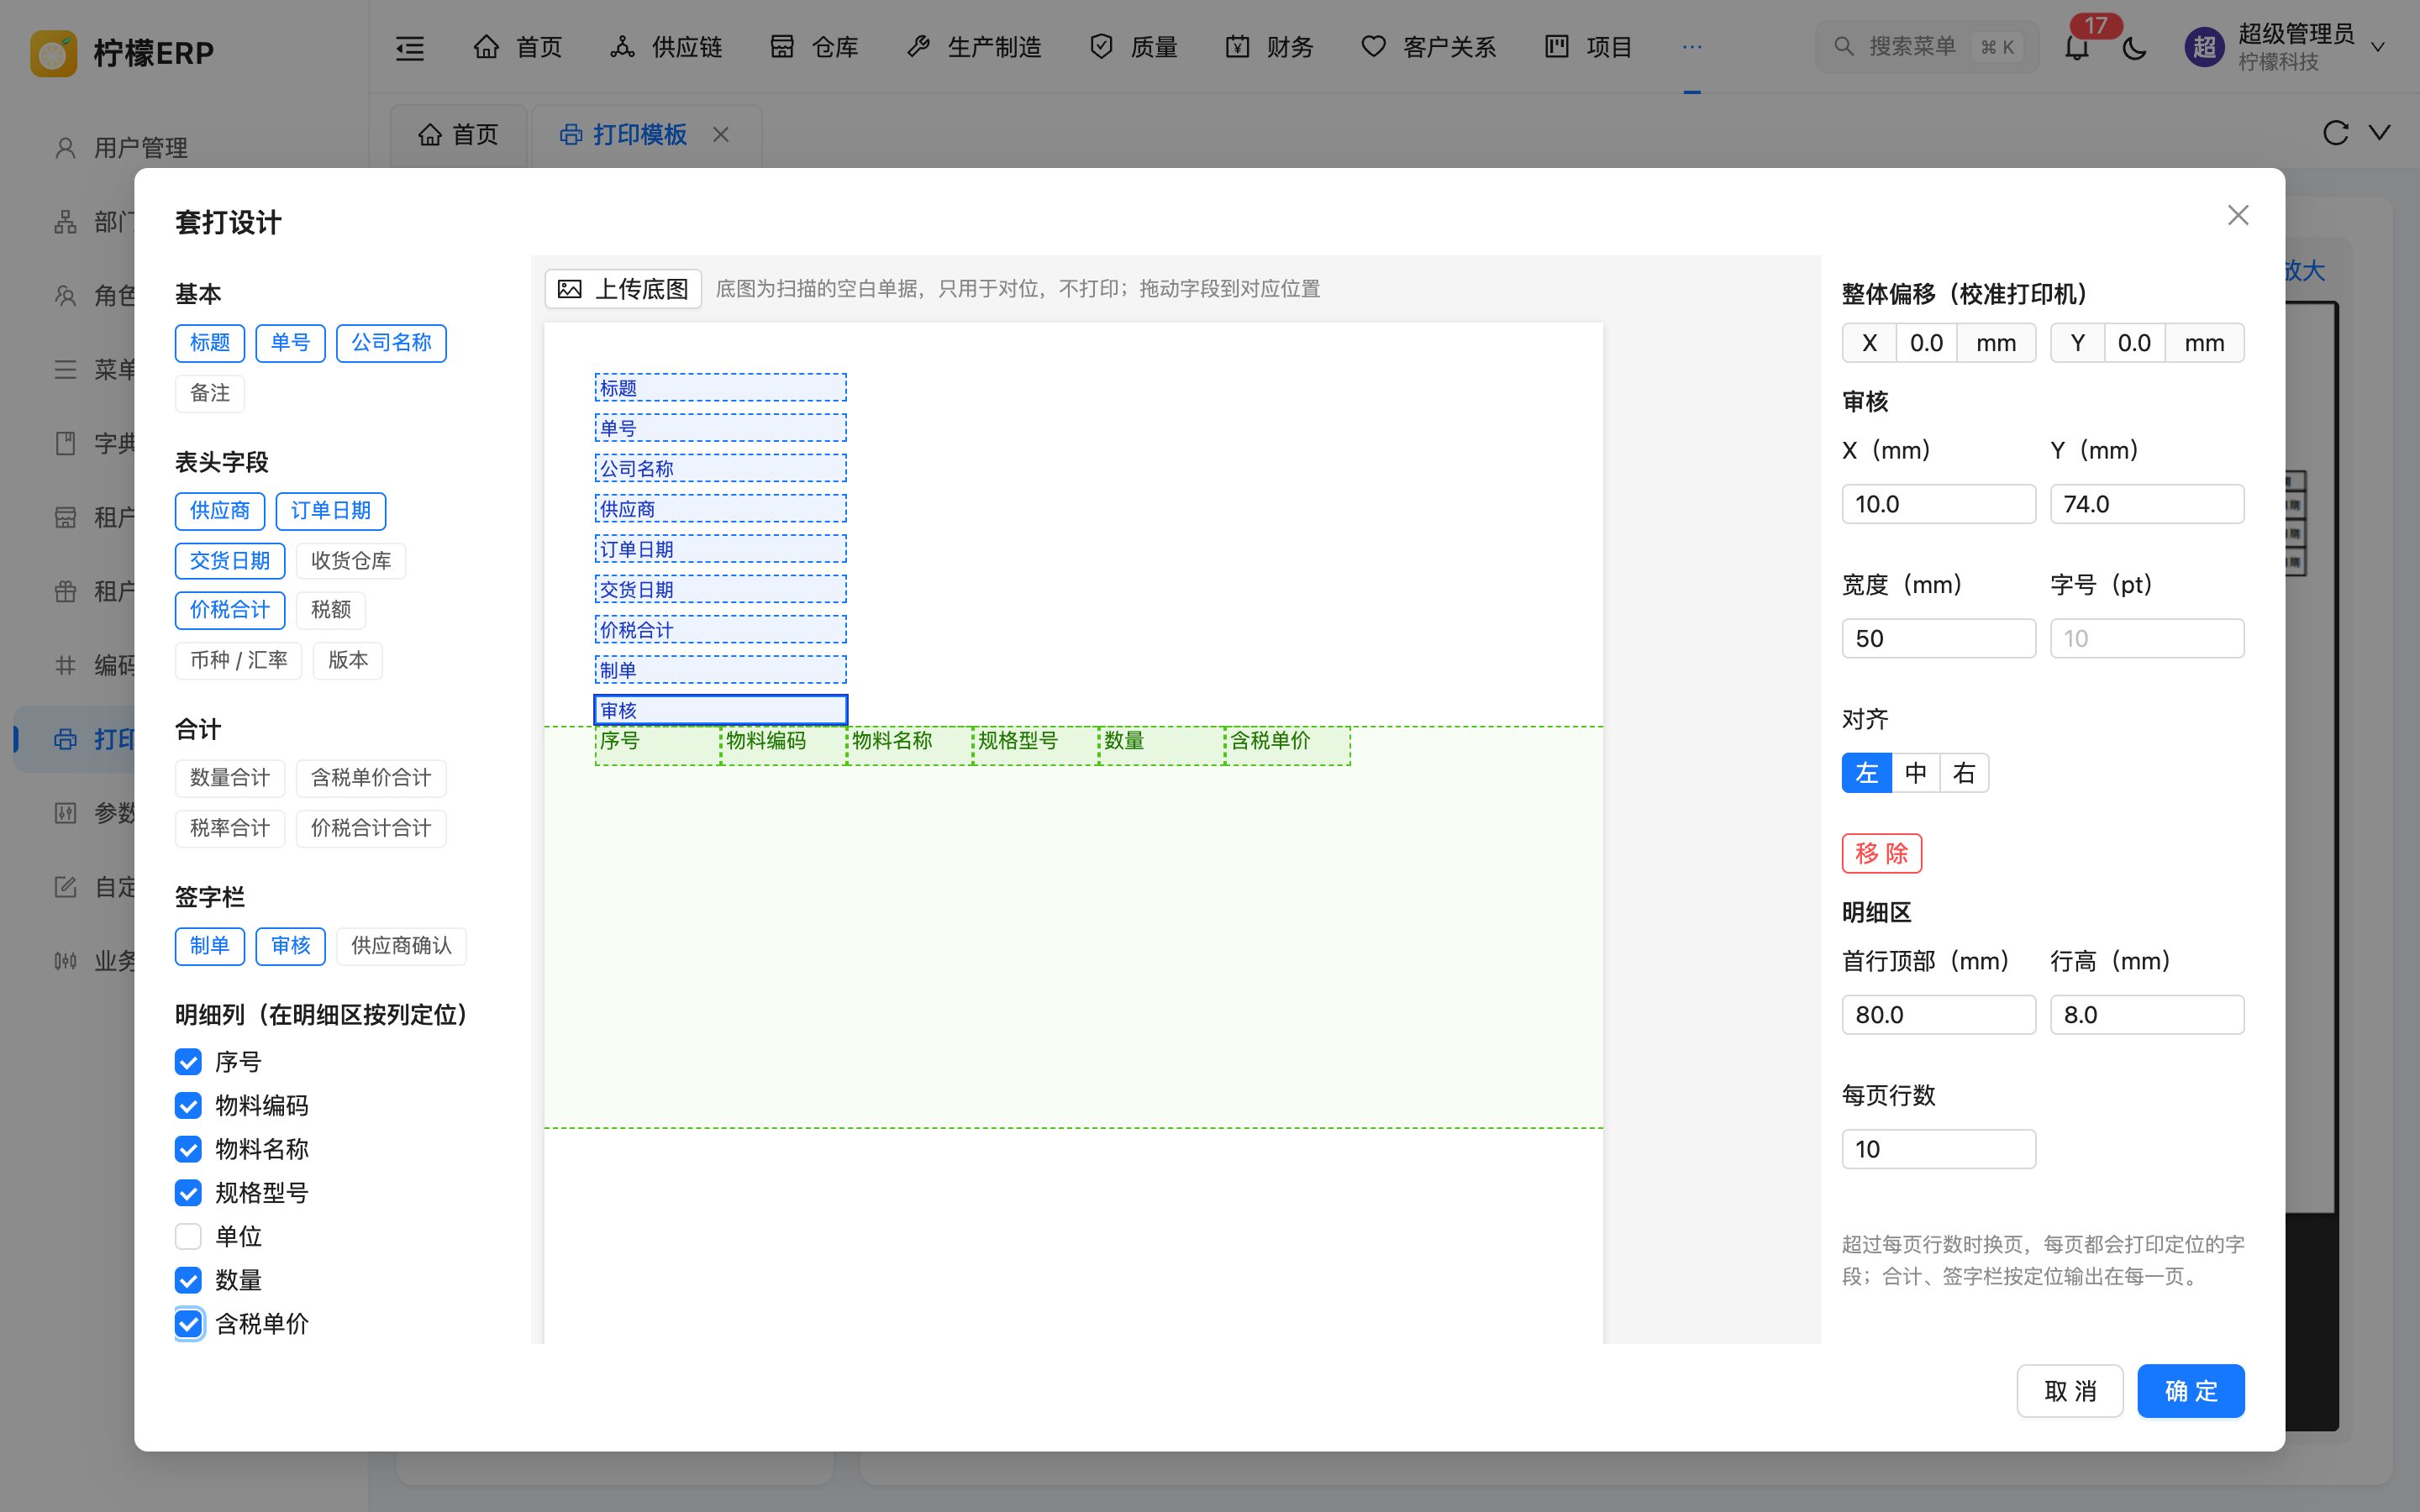
Task: Collapse the sidebar menu icon
Action: 410,47
